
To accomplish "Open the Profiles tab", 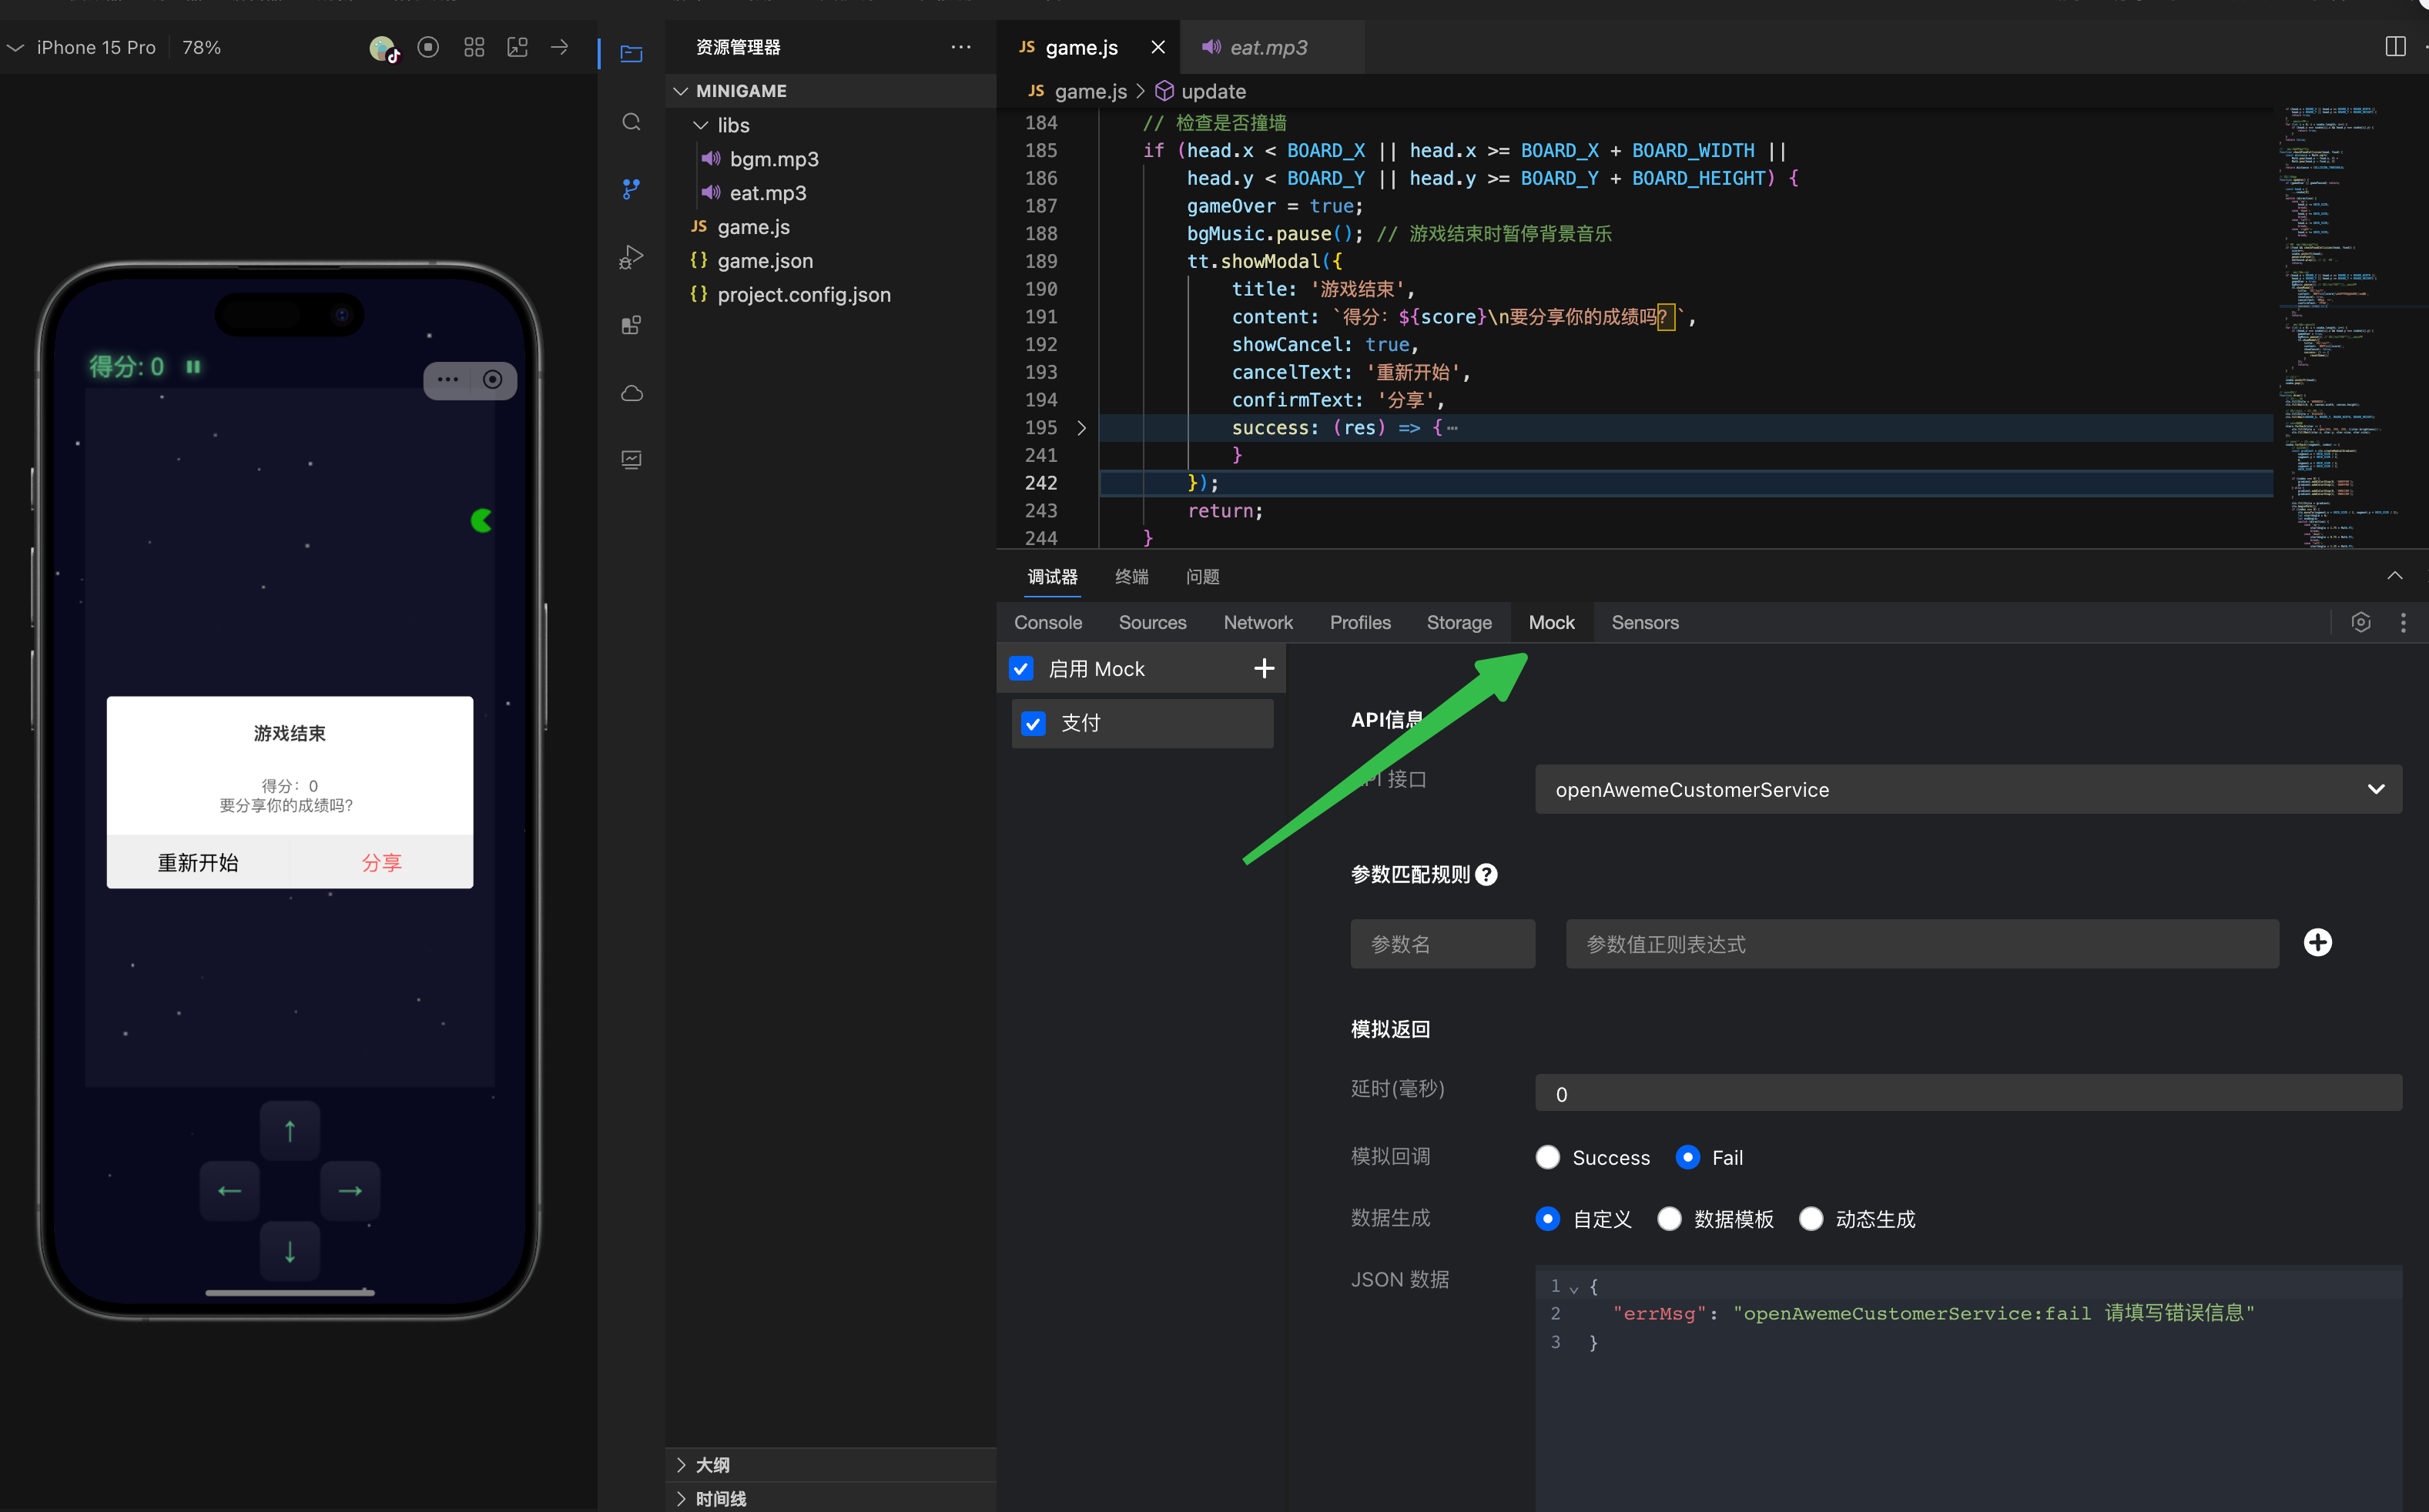I will [1359, 622].
